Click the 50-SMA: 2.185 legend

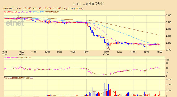tap(38, 12)
